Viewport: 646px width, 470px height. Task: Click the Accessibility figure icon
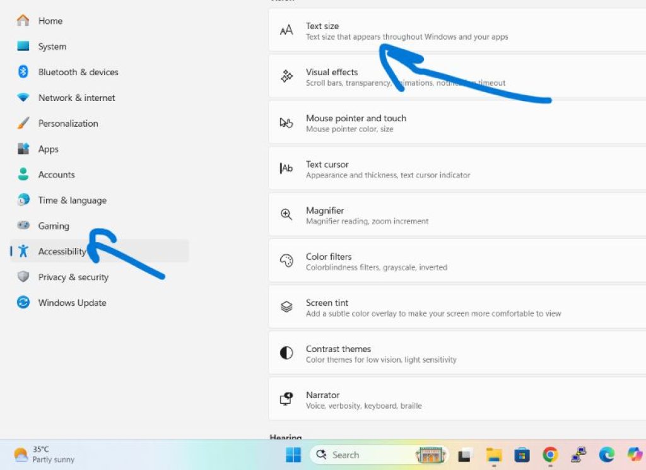click(23, 251)
